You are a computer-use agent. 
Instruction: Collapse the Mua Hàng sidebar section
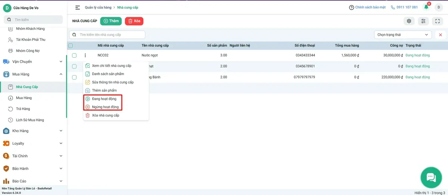pyautogui.click(x=61, y=74)
